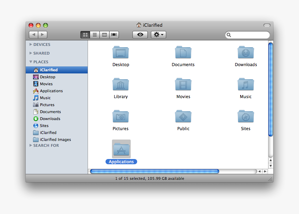Click the Applications folder name label
Image resolution: width=299 pixels, height=214 pixels.
(x=121, y=162)
